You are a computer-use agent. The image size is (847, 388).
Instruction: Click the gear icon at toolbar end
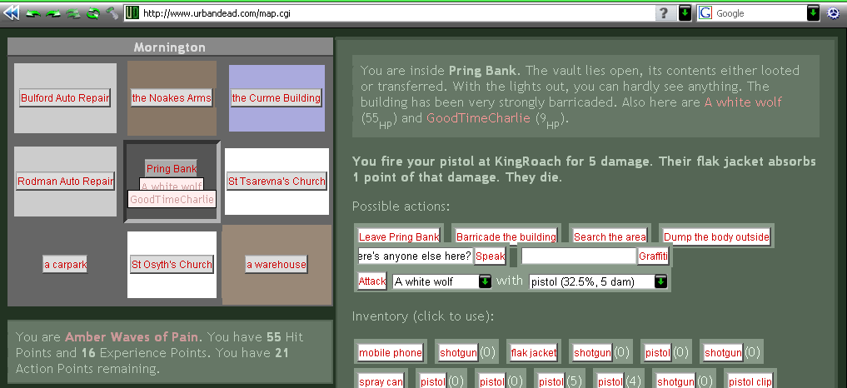point(834,13)
